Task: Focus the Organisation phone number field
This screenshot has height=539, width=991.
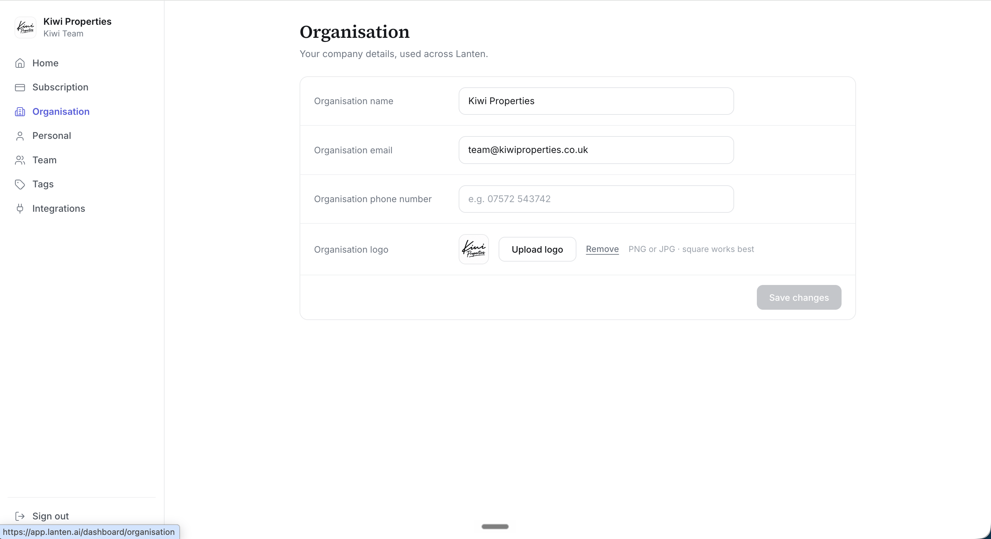Action: click(596, 199)
